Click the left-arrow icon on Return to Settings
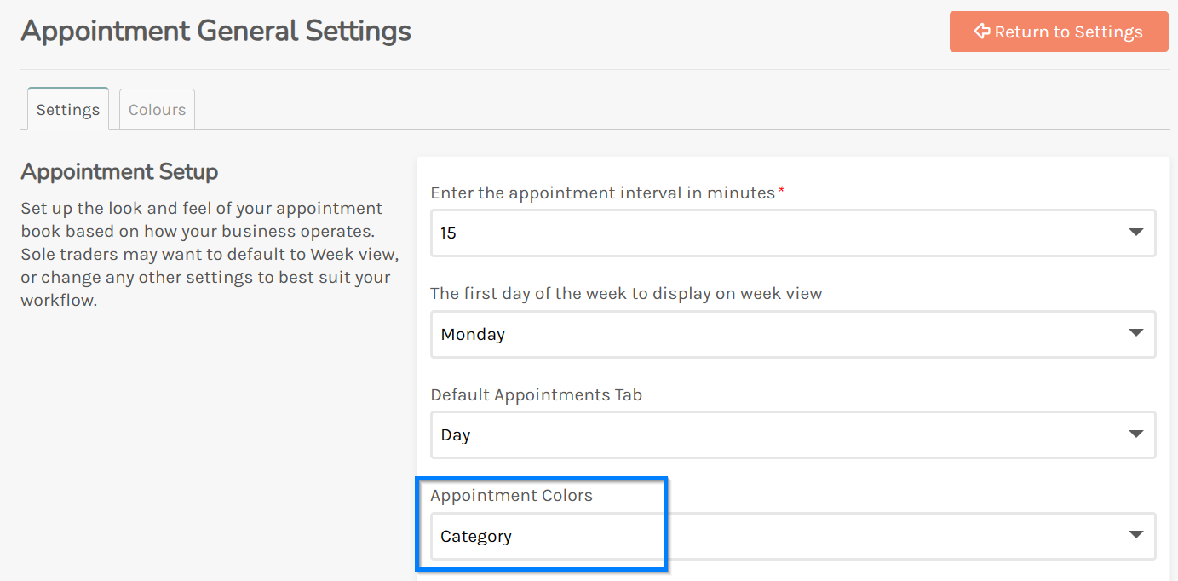 coord(981,32)
